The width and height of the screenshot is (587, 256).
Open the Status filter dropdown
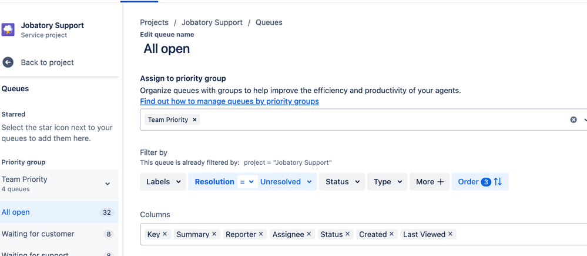point(342,182)
